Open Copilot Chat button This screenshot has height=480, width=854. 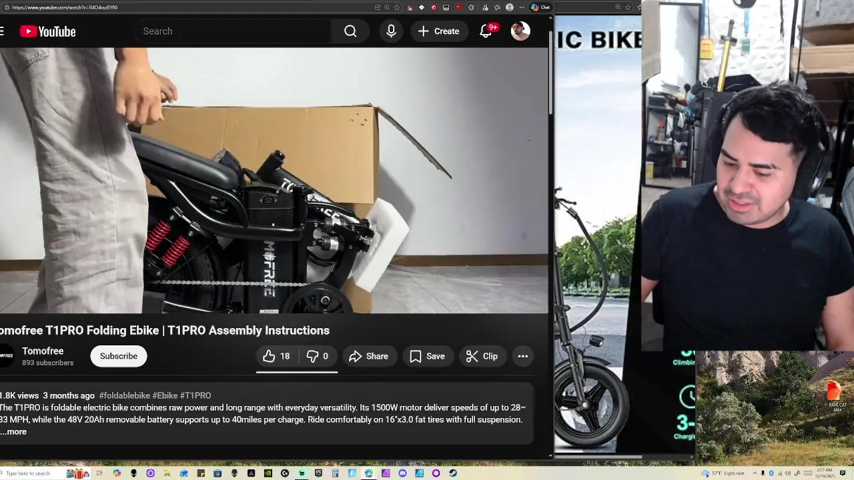[541, 7]
